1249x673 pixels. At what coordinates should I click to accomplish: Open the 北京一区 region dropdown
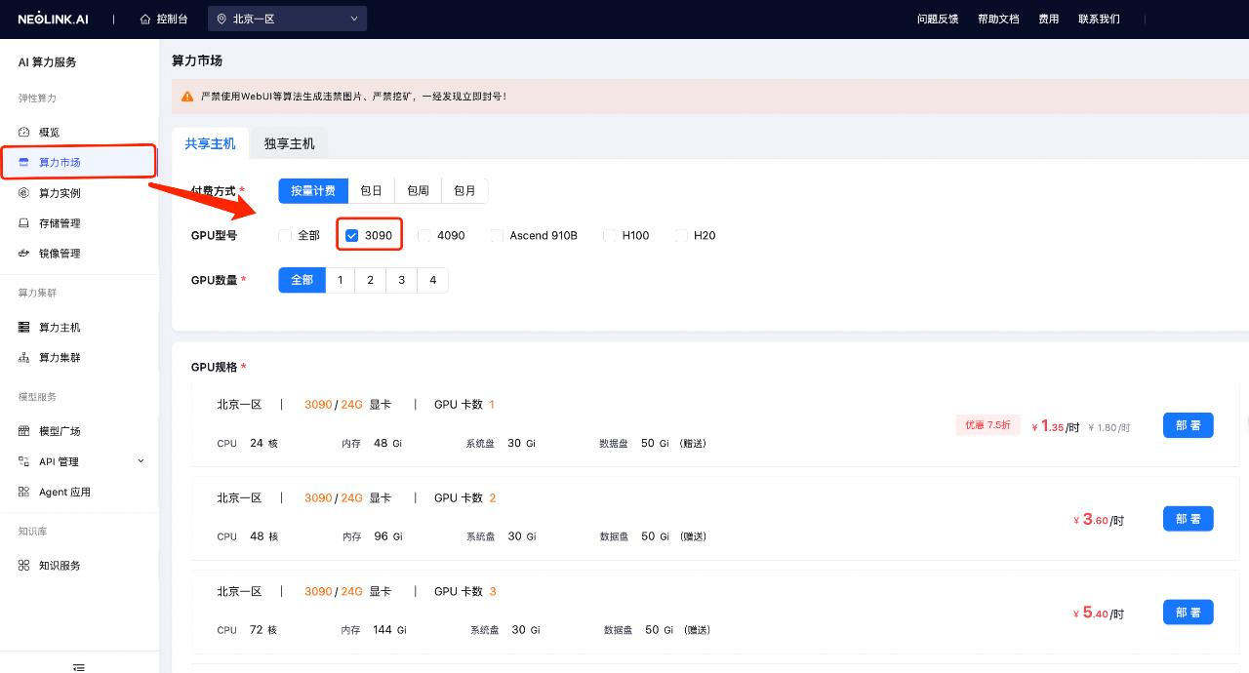tap(287, 19)
